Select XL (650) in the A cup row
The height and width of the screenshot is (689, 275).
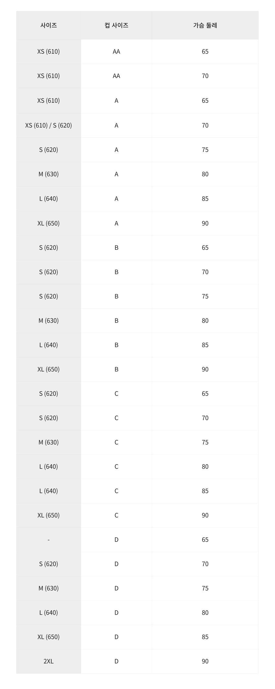[x=48, y=223]
